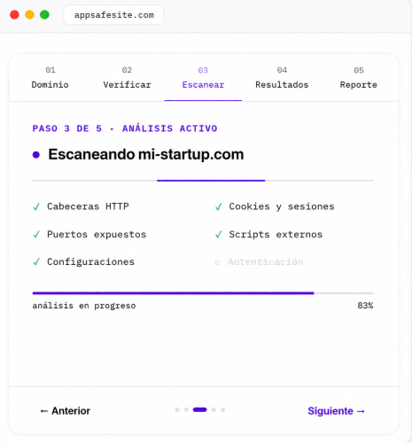Click the green checkmark beside Cabeceras HTTP
Image resolution: width=412 pixels, height=443 pixels.
(x=36, y=206)
